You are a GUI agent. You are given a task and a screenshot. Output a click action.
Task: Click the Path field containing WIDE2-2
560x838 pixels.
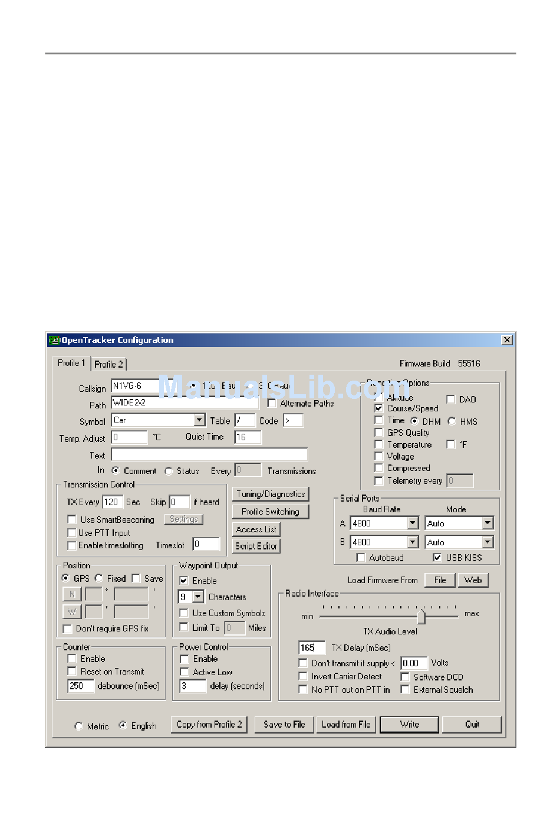pos(185,402)
